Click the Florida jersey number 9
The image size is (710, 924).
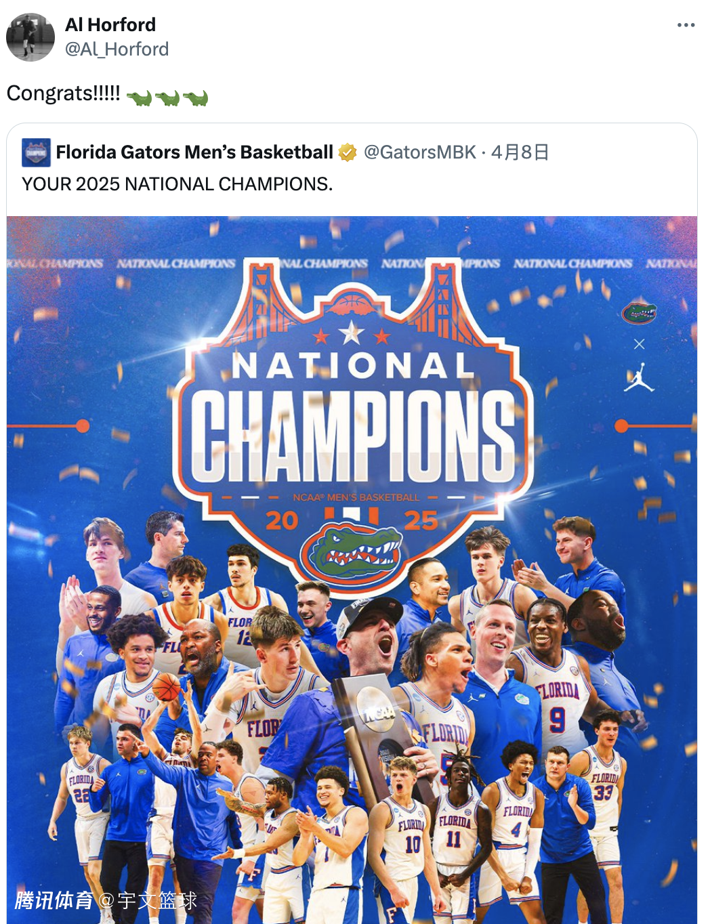point(557,718)
